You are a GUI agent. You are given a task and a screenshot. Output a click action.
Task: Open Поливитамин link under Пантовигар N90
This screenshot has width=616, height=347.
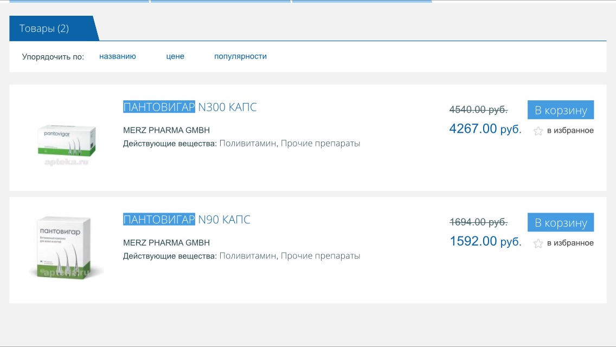click(x=248, y=256)
